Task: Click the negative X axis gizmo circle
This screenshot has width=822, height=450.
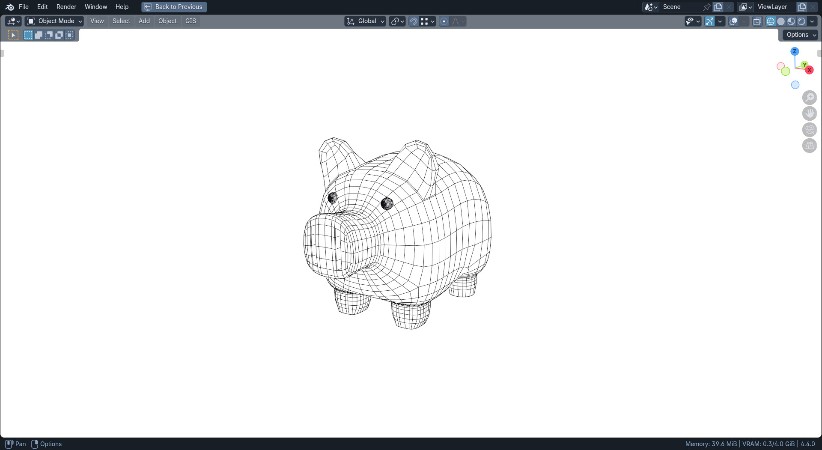Action: tap(780, 66)
